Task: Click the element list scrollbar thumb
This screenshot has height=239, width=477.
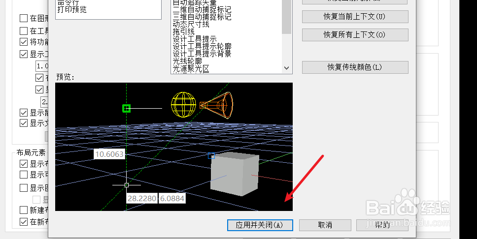Action: tap(286, 17)
